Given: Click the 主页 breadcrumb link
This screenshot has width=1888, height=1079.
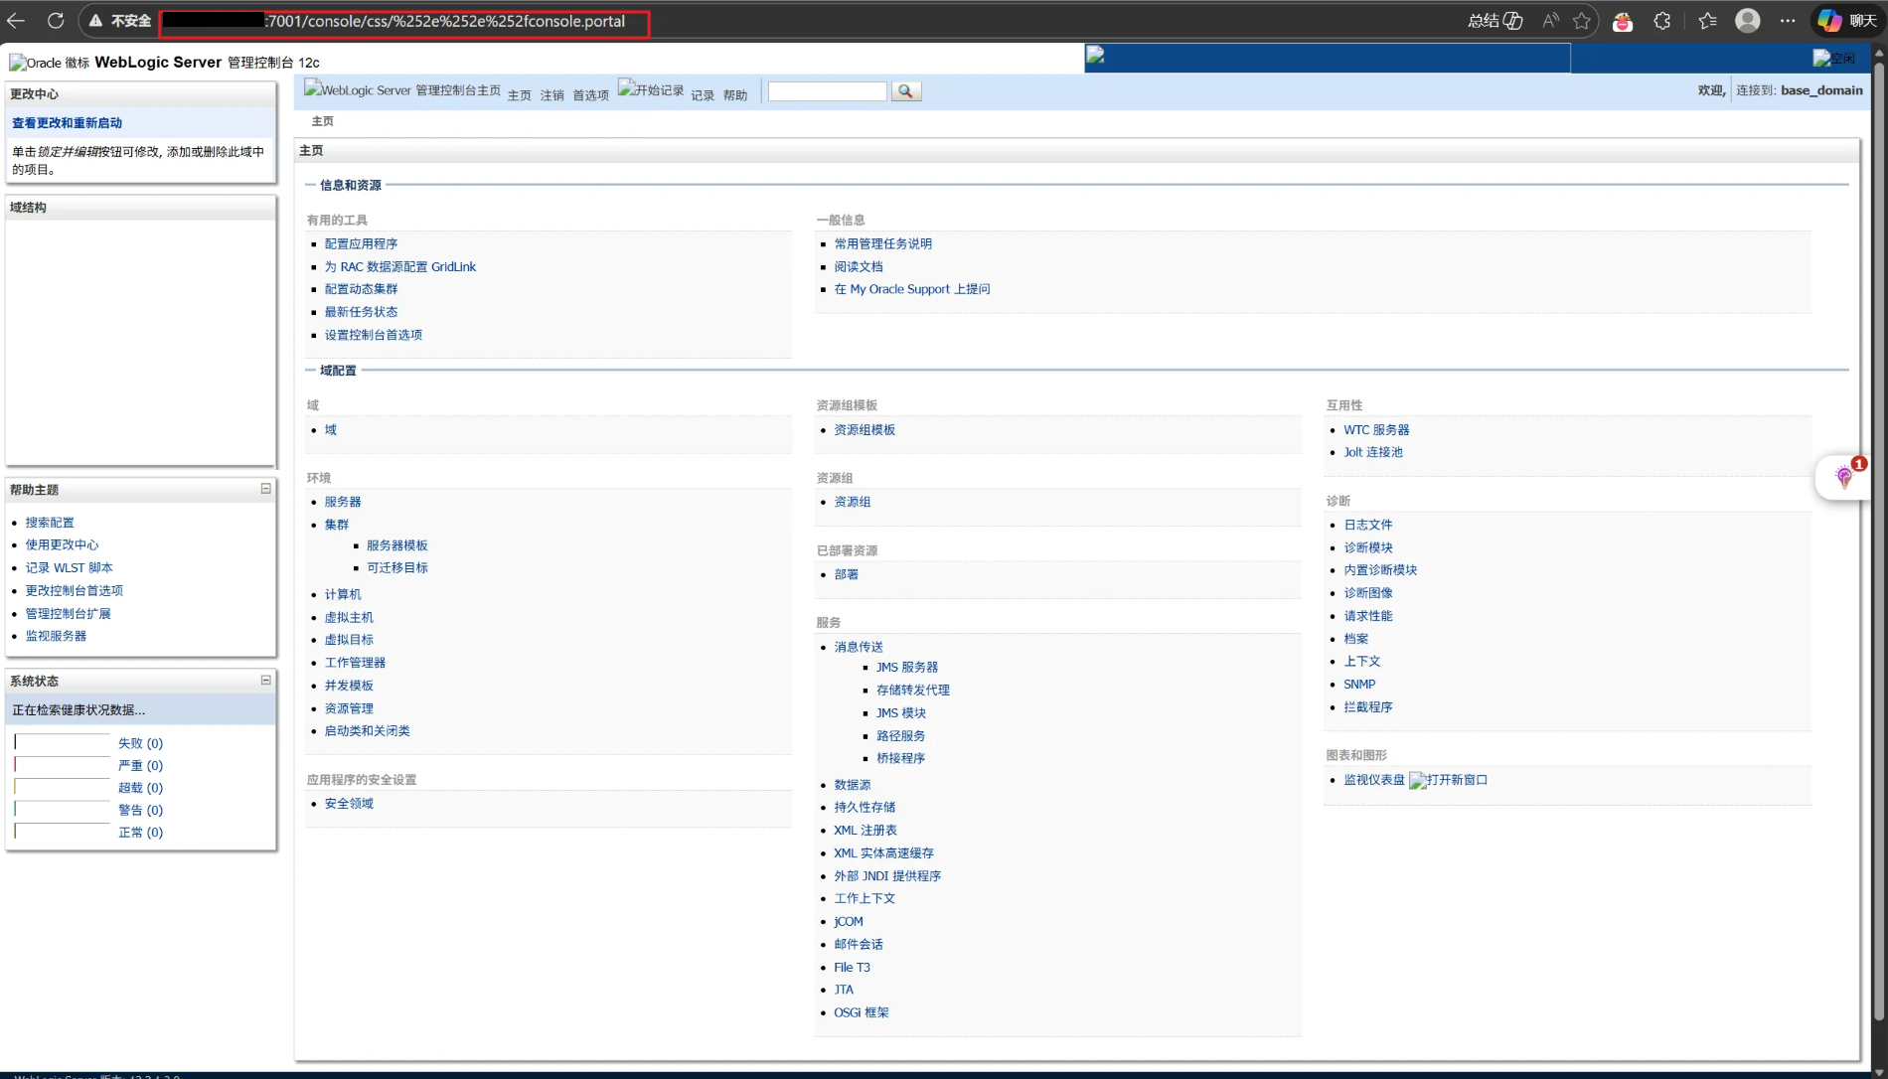Looking at the screenshot, I should click(323, 121).
